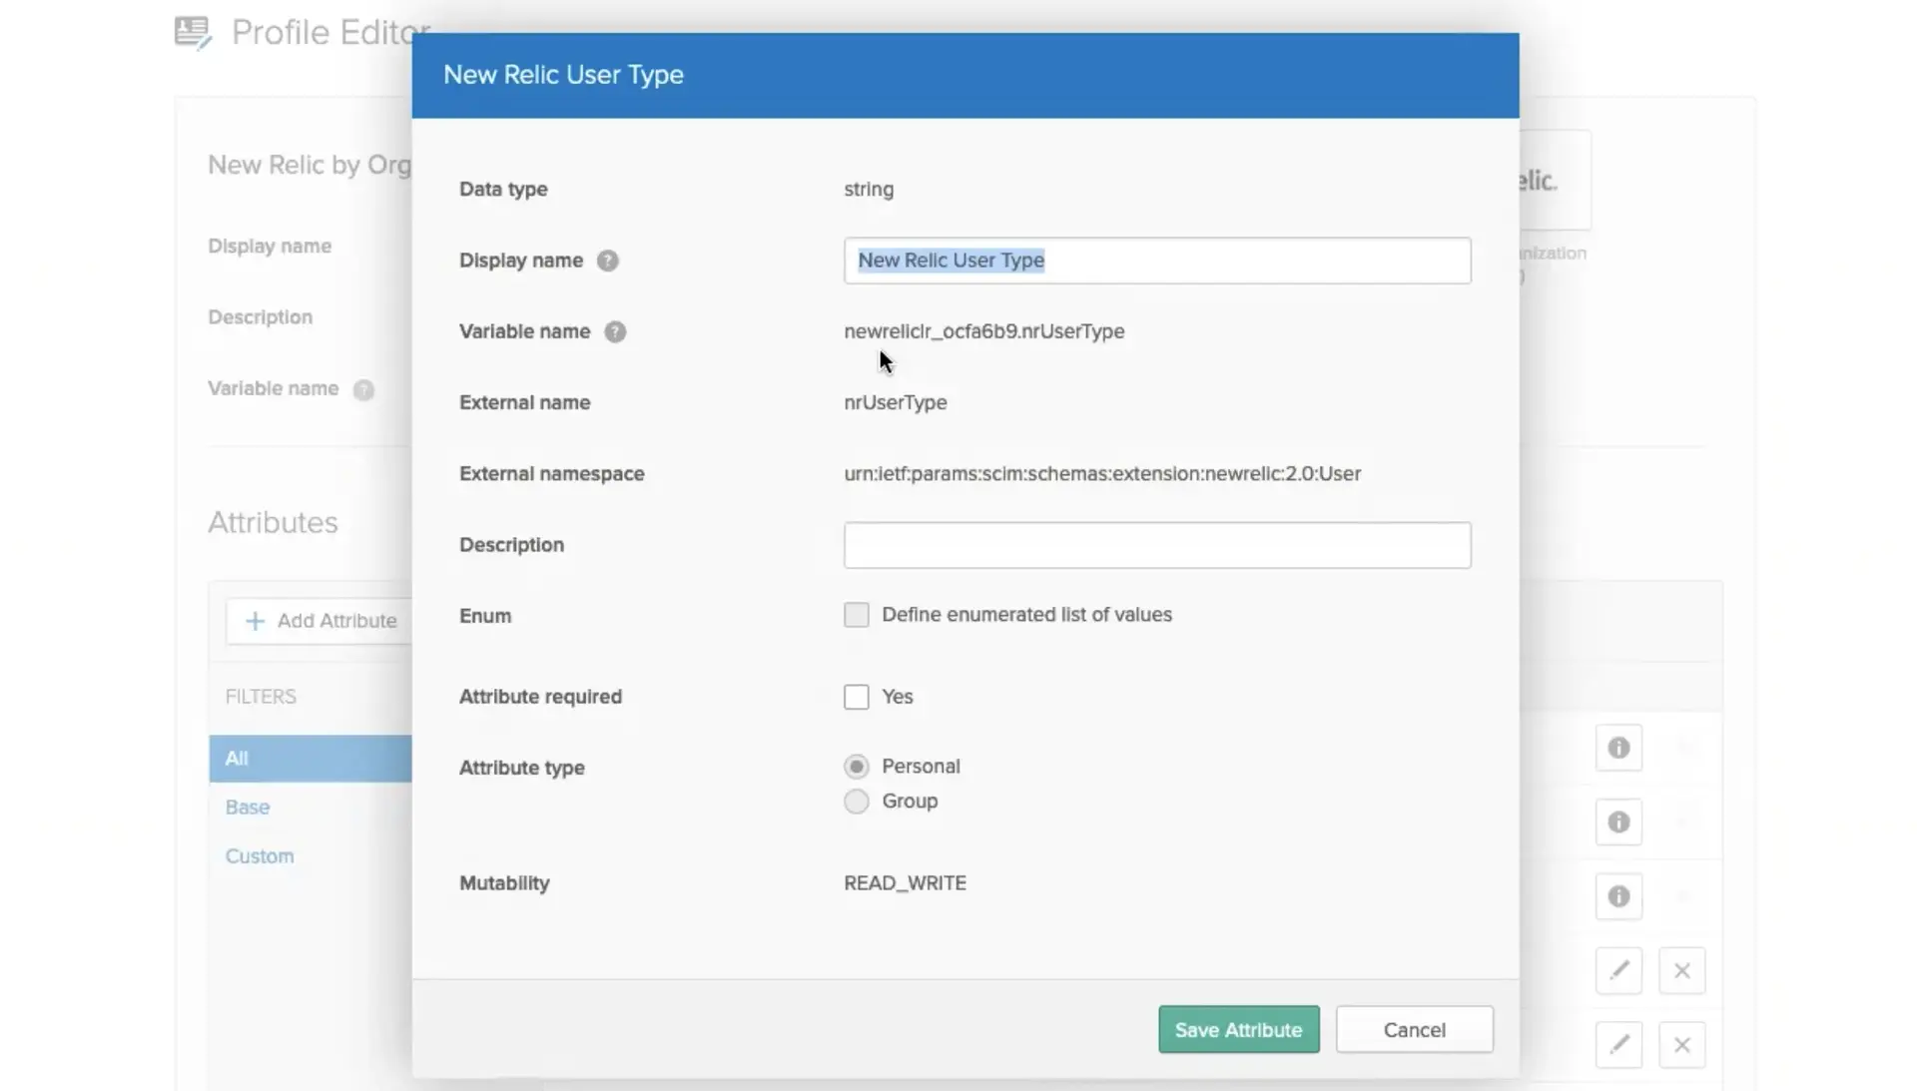Viewport: 1917px width, 1091px height.
Task: Click the Add Attribute button
Action: [319, 621]
